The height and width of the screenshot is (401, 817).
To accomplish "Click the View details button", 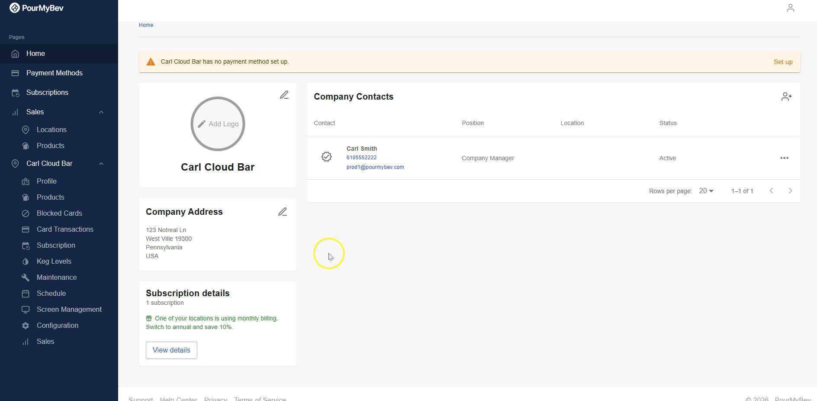I will 171,350.
